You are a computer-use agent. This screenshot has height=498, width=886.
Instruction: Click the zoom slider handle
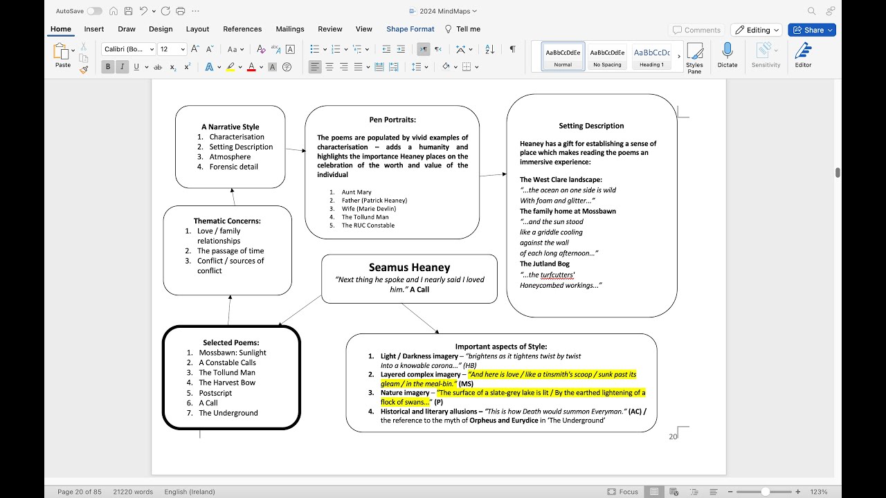[x=765, y=492]
